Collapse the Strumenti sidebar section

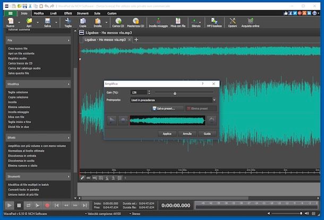pos(69,176)
